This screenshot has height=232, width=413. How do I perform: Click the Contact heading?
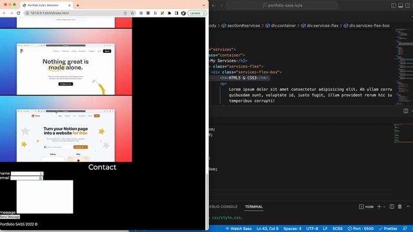[102, 167]
